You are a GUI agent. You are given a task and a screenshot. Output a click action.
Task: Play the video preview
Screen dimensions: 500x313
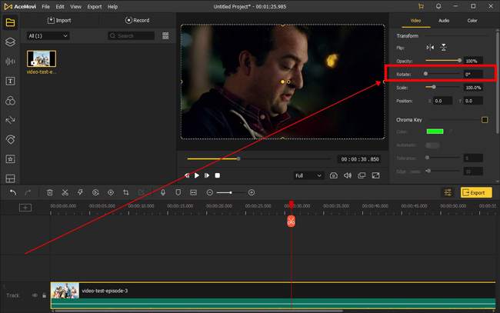tap(197, 175)
